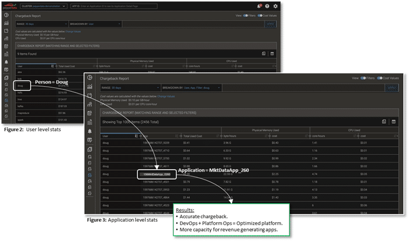The height and width of the screenshot is (241, 409).
Task: Sort User column in back window table
Action: click(x=53, y=66)
